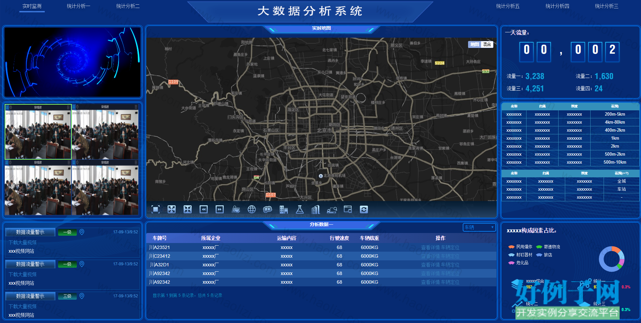Click first 下载大量视频 alert link
Screen dimensions: 641x323
[22, 242]
